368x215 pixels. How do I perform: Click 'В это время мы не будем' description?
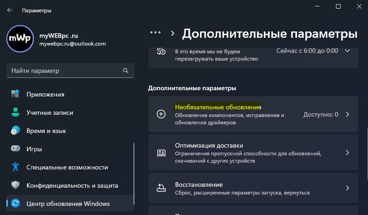click(216, 55)
